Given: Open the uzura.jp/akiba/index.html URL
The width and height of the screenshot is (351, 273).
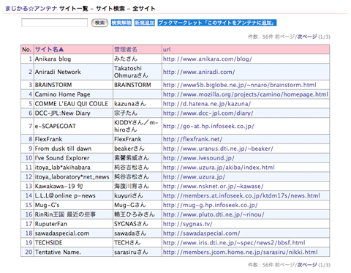Looking at the screenshot, I should point(219,168).
